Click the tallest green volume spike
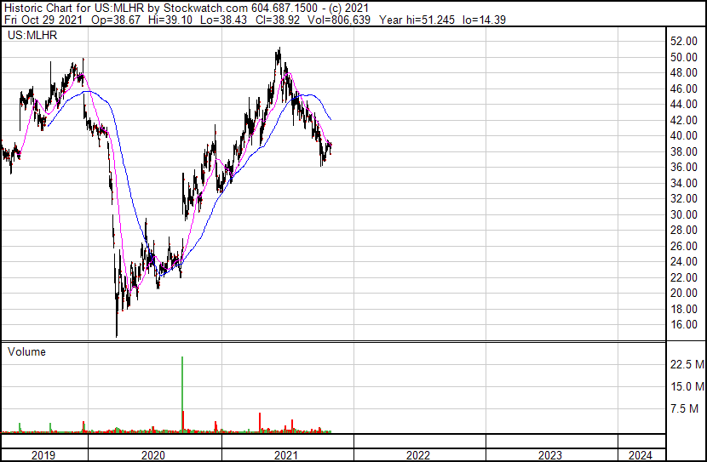 pyautogui.click(x=182, y=383)
